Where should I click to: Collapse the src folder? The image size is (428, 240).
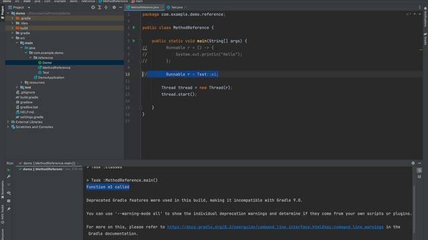(x=13, y=38)
